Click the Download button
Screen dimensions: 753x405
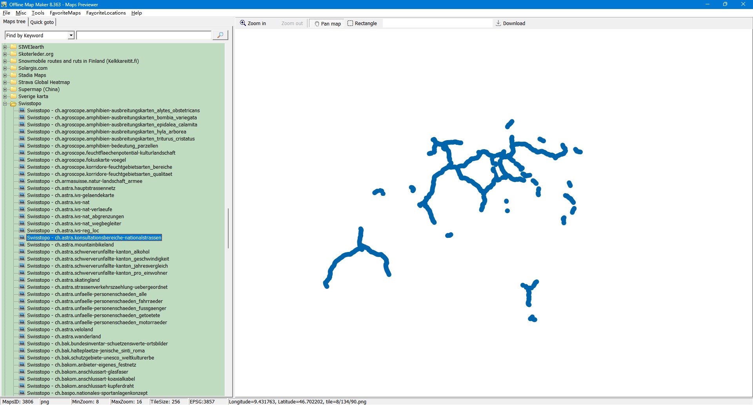pyautogui.click(x=510, y=24)
